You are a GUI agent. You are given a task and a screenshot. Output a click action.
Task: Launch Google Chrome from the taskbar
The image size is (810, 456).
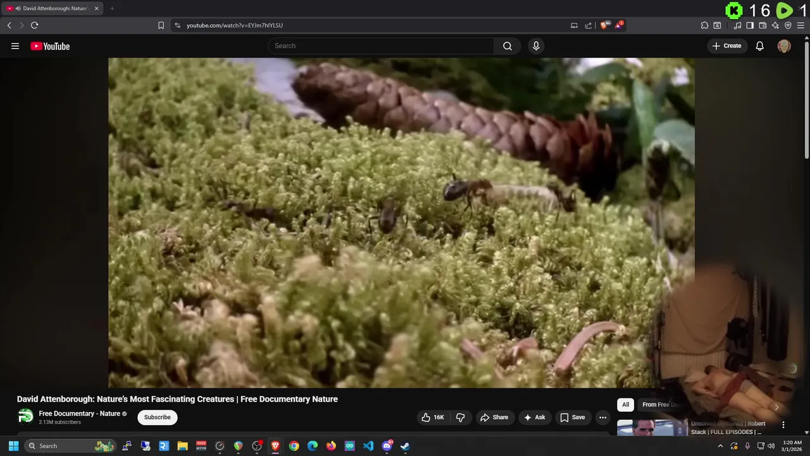(x=294, y=446)
